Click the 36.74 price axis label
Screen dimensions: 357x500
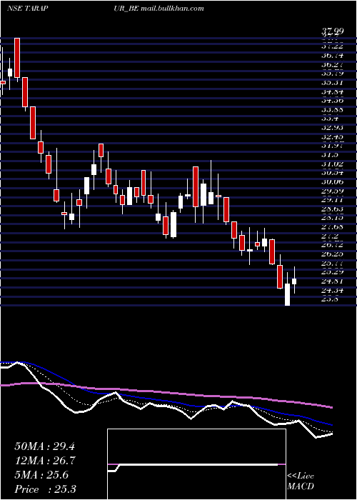coord(332,55)
